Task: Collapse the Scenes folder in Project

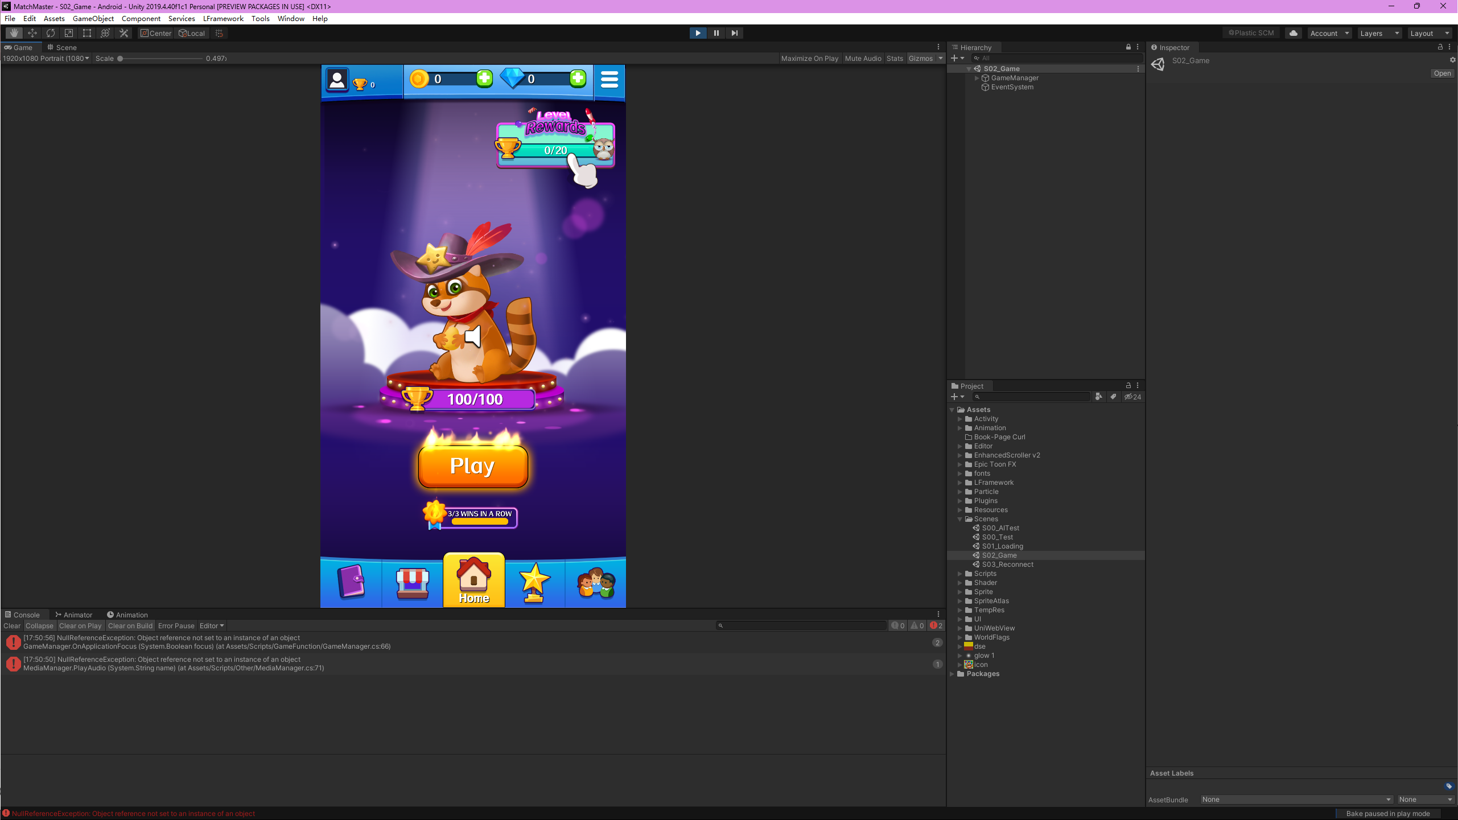Action: [960, 519]
